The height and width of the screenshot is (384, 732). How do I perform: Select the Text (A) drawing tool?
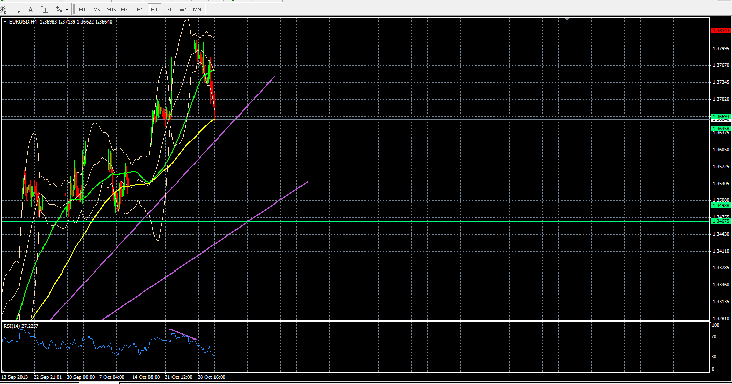pyautogui.click(x=30, y=9)
